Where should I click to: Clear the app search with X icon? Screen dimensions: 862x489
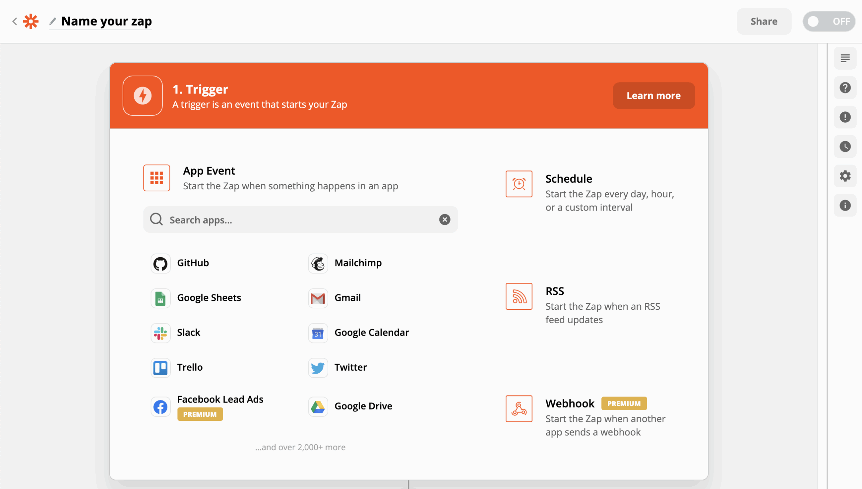(x=444, y=220)
